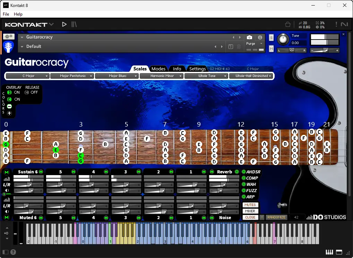Click the COMP effect gear icon

coord(243,178)
